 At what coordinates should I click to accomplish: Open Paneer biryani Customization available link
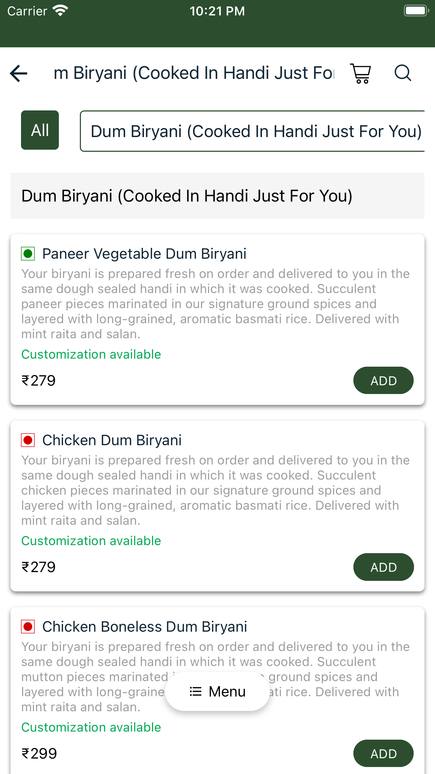tap(91, 354)
